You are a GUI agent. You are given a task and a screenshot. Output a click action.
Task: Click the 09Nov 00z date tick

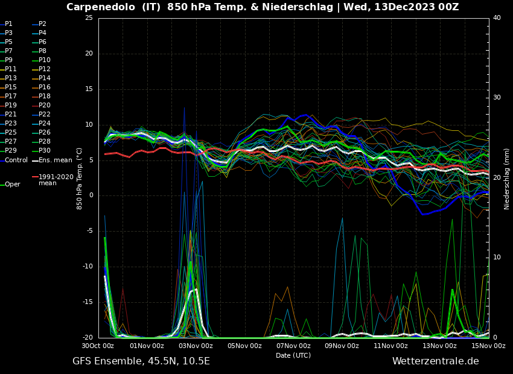(342, 346)
